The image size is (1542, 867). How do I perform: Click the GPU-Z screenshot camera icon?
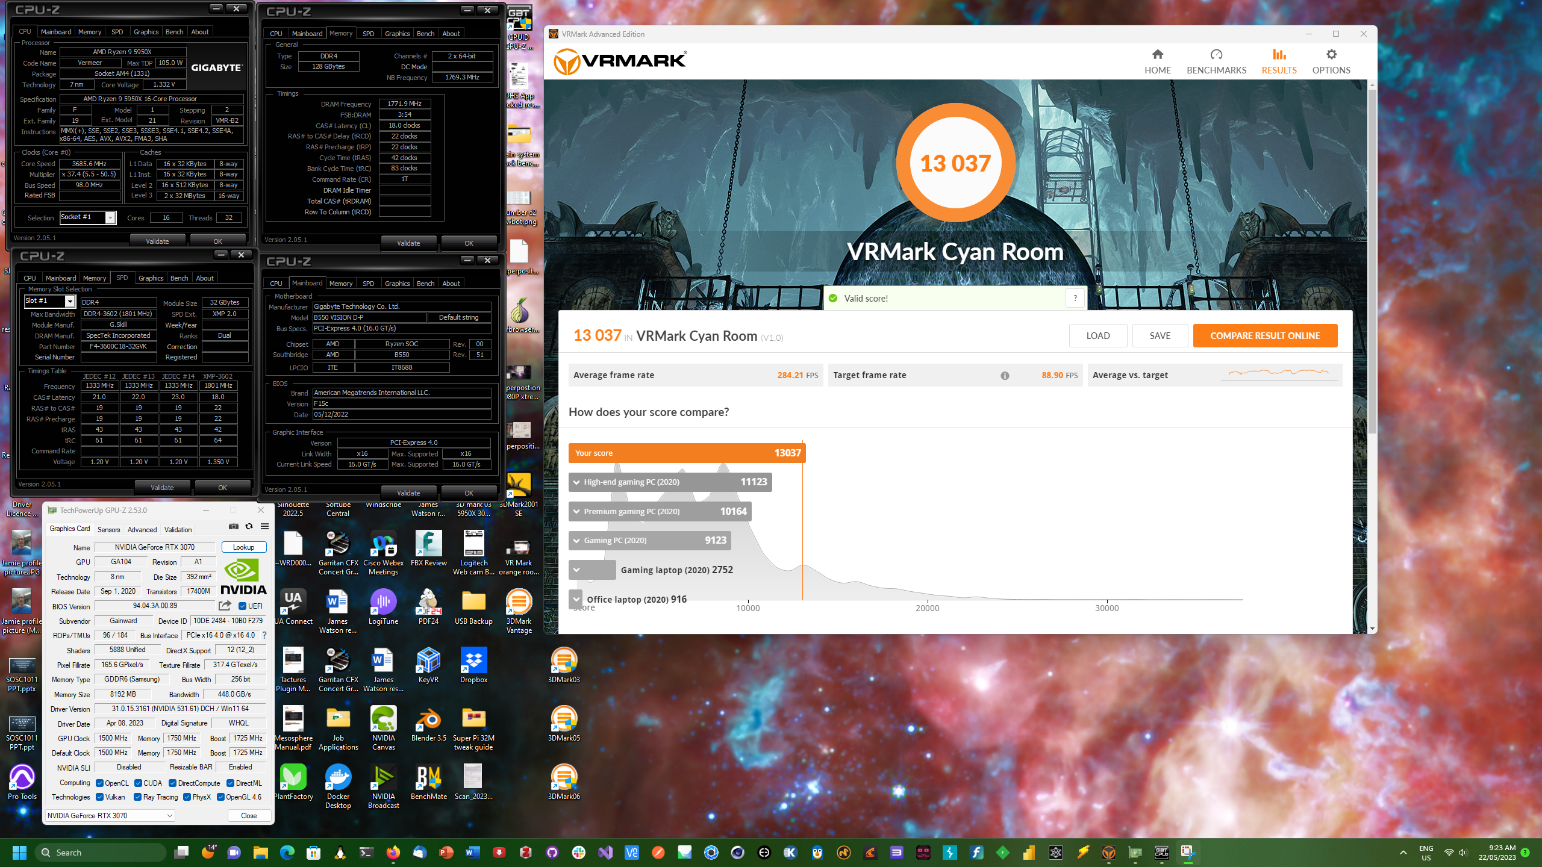234,526
